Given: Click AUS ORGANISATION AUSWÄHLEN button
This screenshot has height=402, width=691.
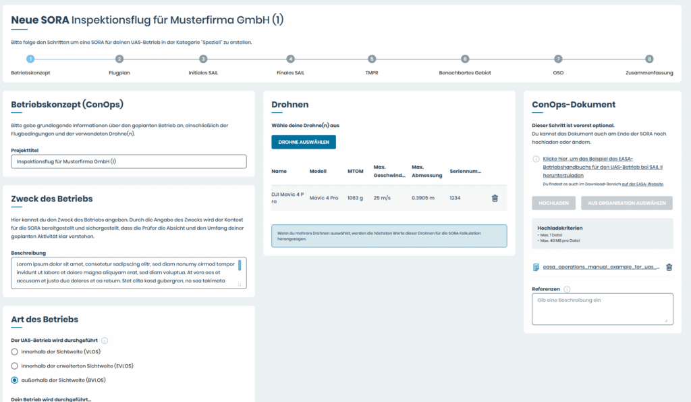Looking at the screenshot, I should click(x=627, y=203).
